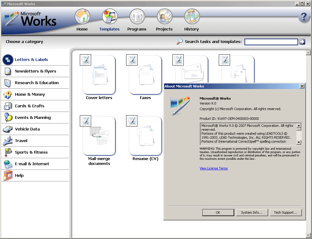This screenshot has height=239, width=312.
Task: Click the Sports & Fitness icon
Action: pos(8,152)
